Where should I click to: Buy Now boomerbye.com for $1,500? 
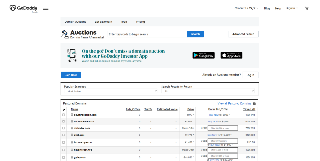[x=215, y=145]
